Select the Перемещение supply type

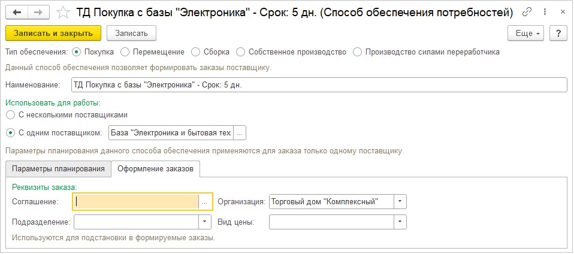point(125,52)
